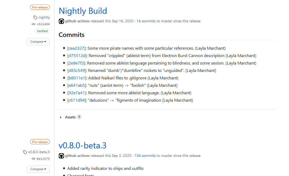Open commit d83c549 renaming dumbfire rockets

click(77, 71)
